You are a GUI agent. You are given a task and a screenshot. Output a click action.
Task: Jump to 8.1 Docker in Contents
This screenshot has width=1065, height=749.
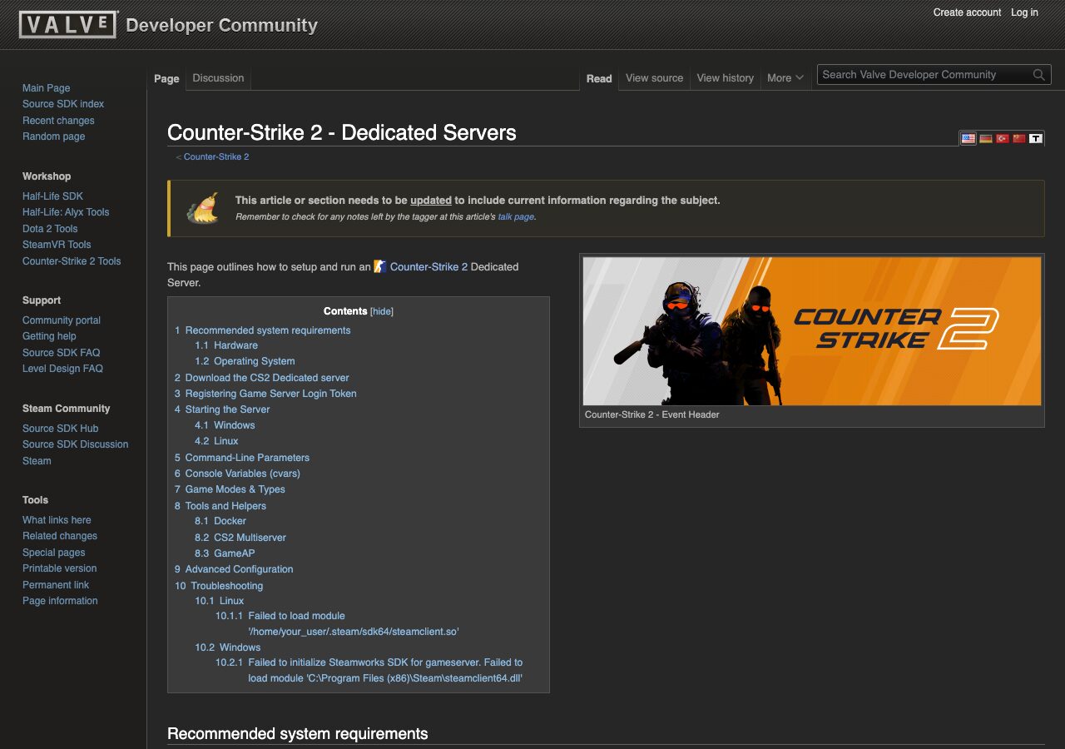coord(220,521)
